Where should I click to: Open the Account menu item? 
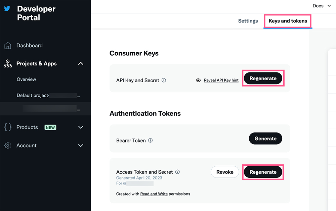(x=26, y=146)
